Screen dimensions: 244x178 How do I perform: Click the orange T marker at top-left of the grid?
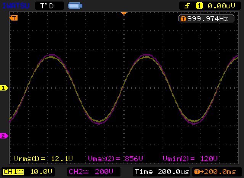(x=14, y=18)
